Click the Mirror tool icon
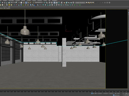Image resolution: width=129 pixels, height=96 pixels. 45,3
